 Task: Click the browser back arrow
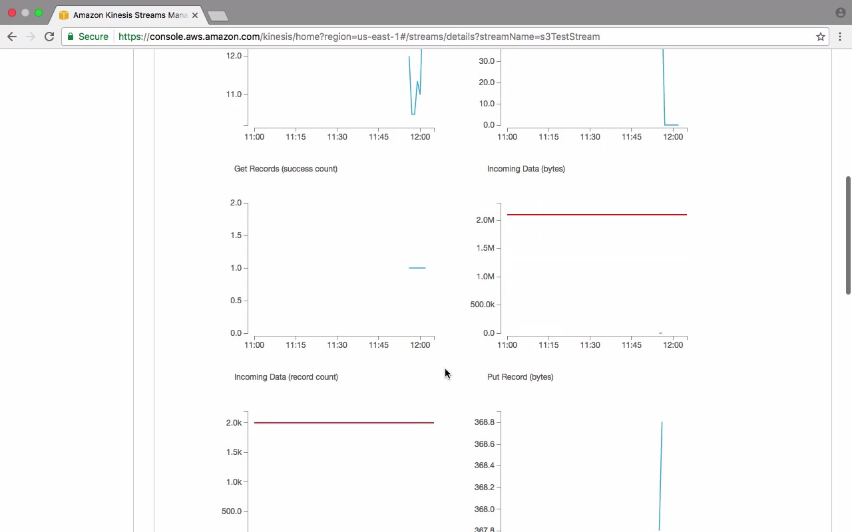[12, 37]
